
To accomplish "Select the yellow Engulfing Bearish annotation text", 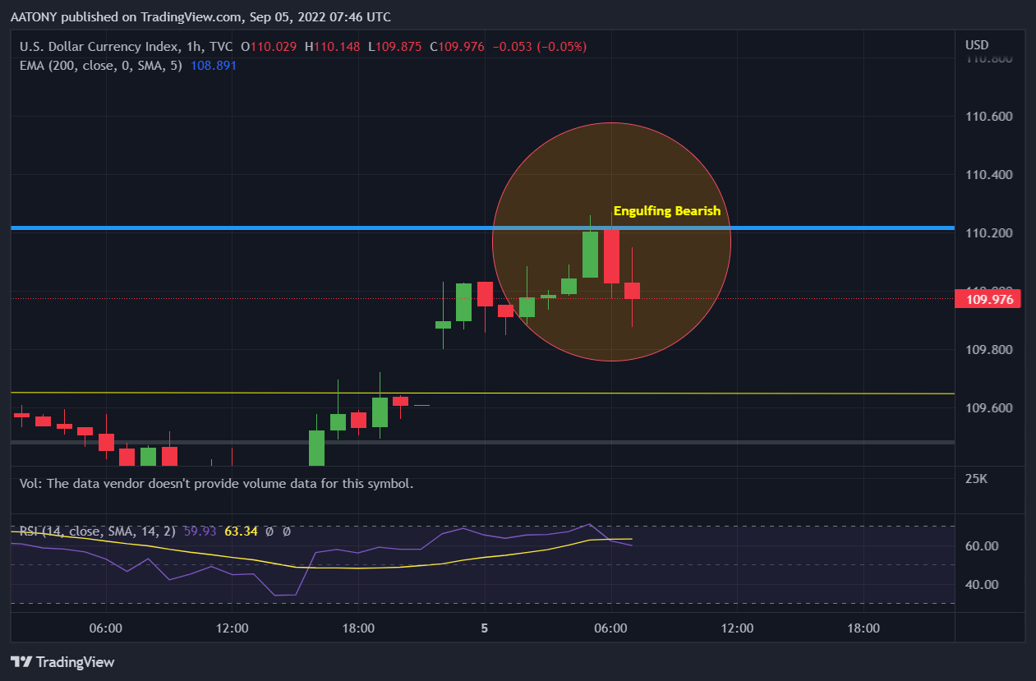I will click(667, 211).
